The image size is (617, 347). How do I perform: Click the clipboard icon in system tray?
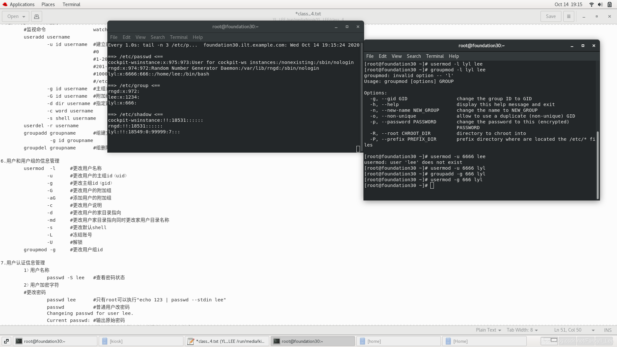pyautogui.click(x=610, y=4)
